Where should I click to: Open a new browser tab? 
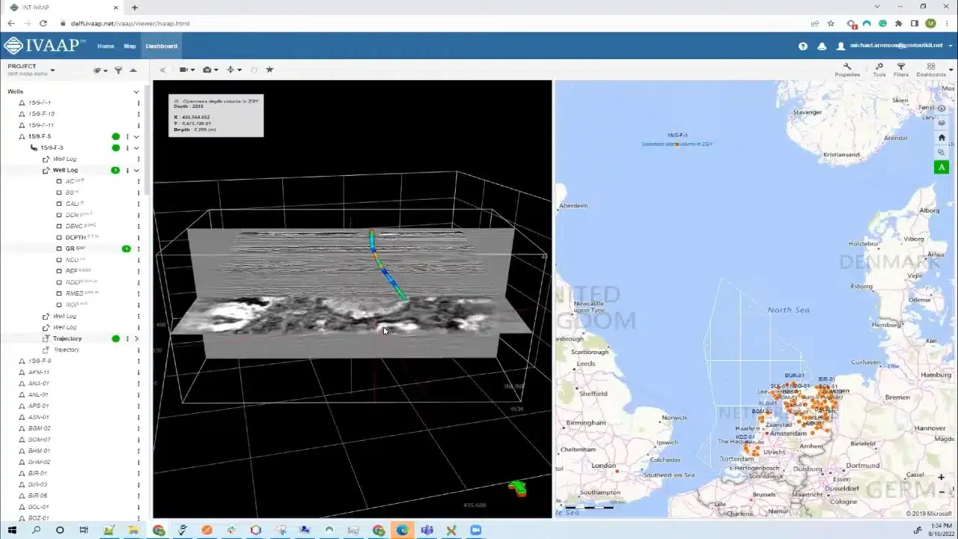pyautogui.click(x=135, y=7)
